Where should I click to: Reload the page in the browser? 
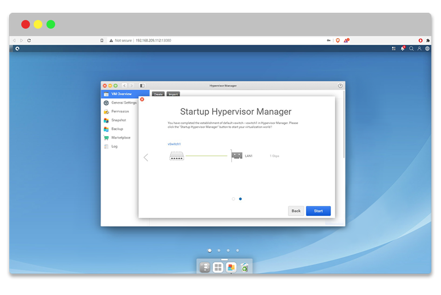[29, 40]
